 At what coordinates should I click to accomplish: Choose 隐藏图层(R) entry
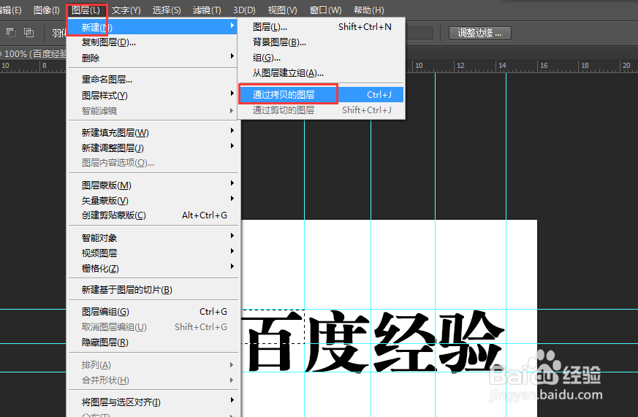pos(153,343)
